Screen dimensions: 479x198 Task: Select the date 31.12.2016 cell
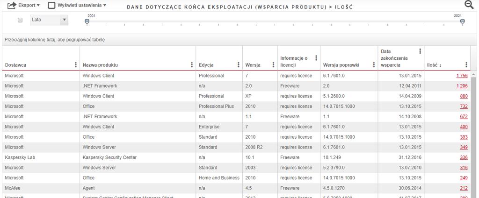coord(401,157)
